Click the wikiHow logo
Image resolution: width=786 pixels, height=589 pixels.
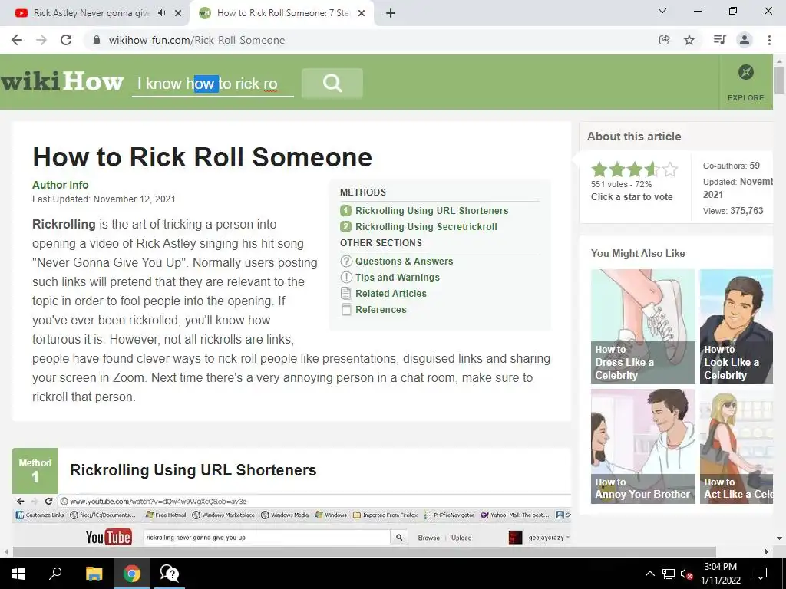61,81
